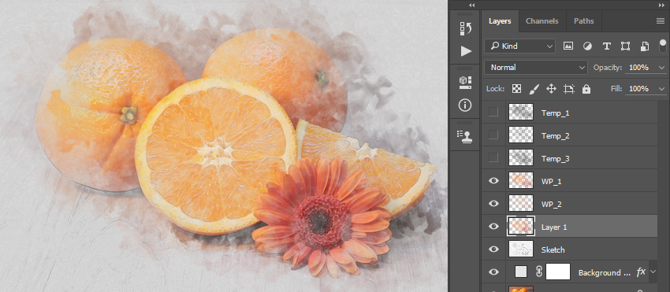Lock artboard nesting icon
670x292 pixels.
(569, 89)
